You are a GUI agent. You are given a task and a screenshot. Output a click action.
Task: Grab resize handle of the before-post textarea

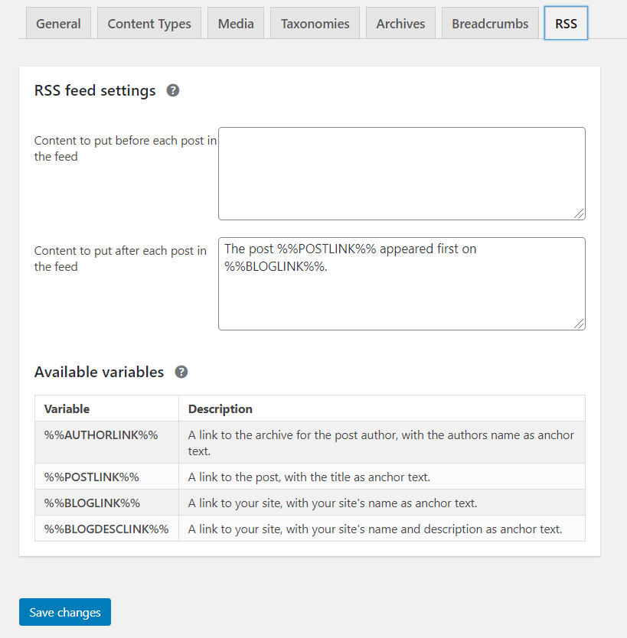[580, 214]
